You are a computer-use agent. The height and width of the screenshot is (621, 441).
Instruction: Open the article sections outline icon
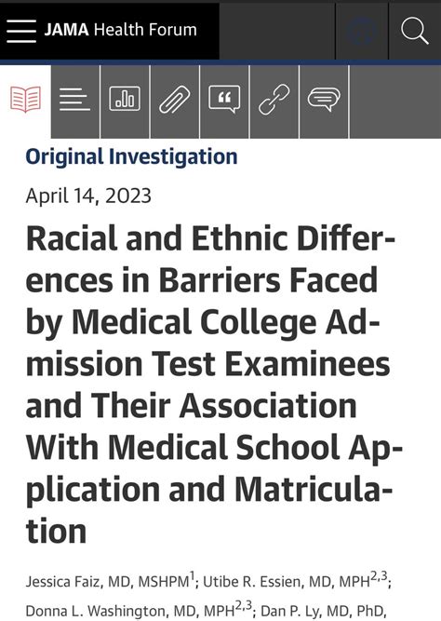74,100
